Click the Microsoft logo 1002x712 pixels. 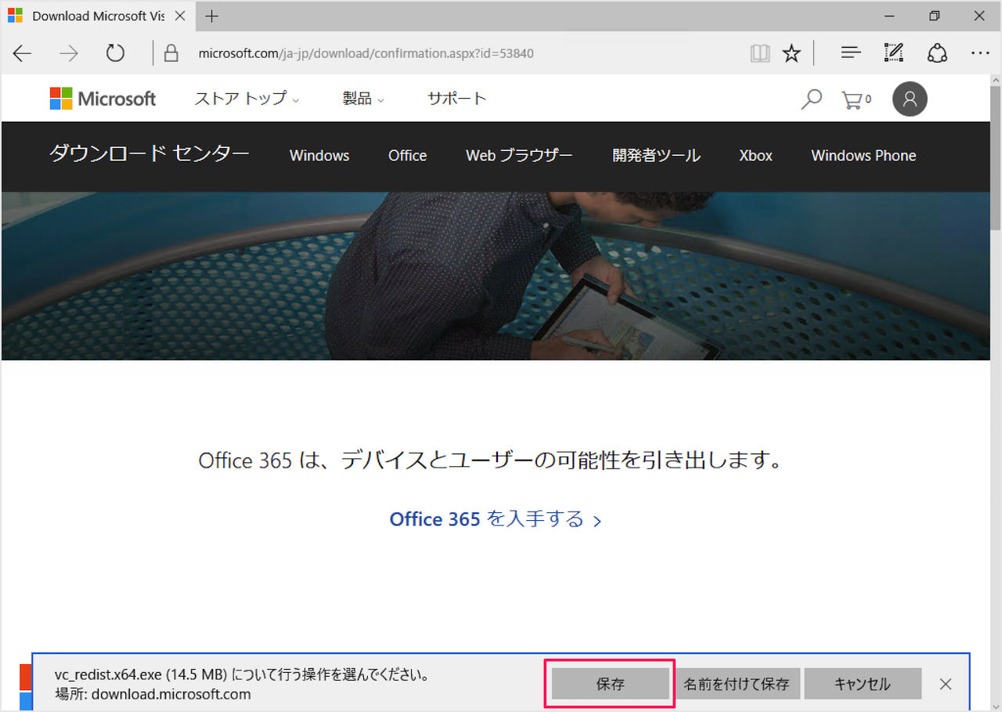coord(103,99)
